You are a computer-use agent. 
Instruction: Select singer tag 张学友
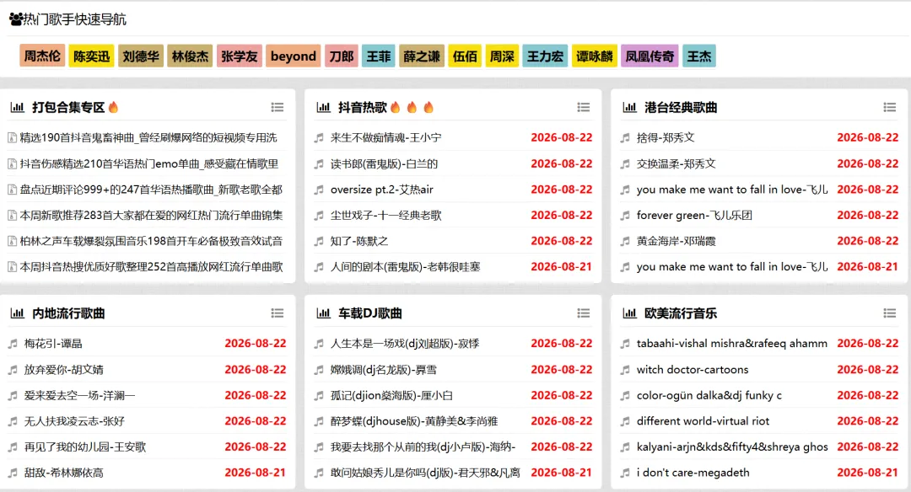[240, 56]
